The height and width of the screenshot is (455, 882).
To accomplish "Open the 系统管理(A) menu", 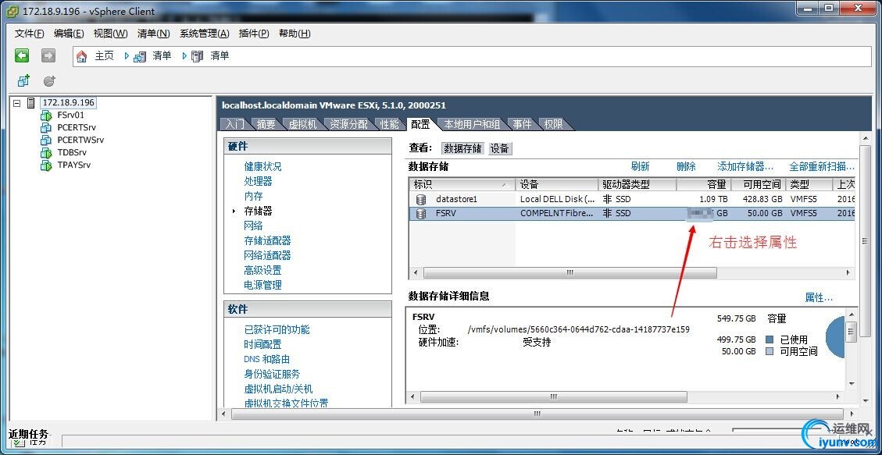I will (204, 34).
